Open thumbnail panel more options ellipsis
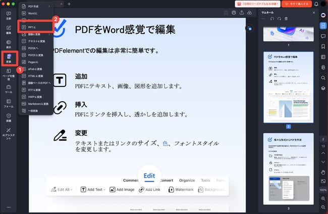 coord(263,19)
